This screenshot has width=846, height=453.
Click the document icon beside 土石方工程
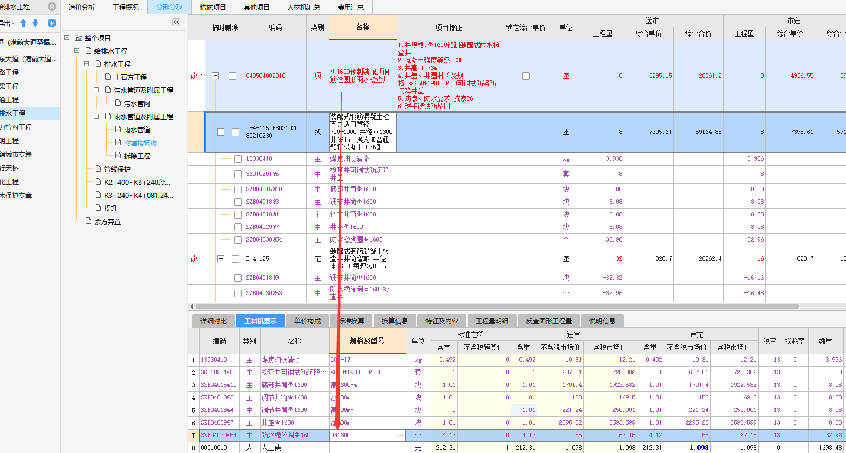coord(108,77)
